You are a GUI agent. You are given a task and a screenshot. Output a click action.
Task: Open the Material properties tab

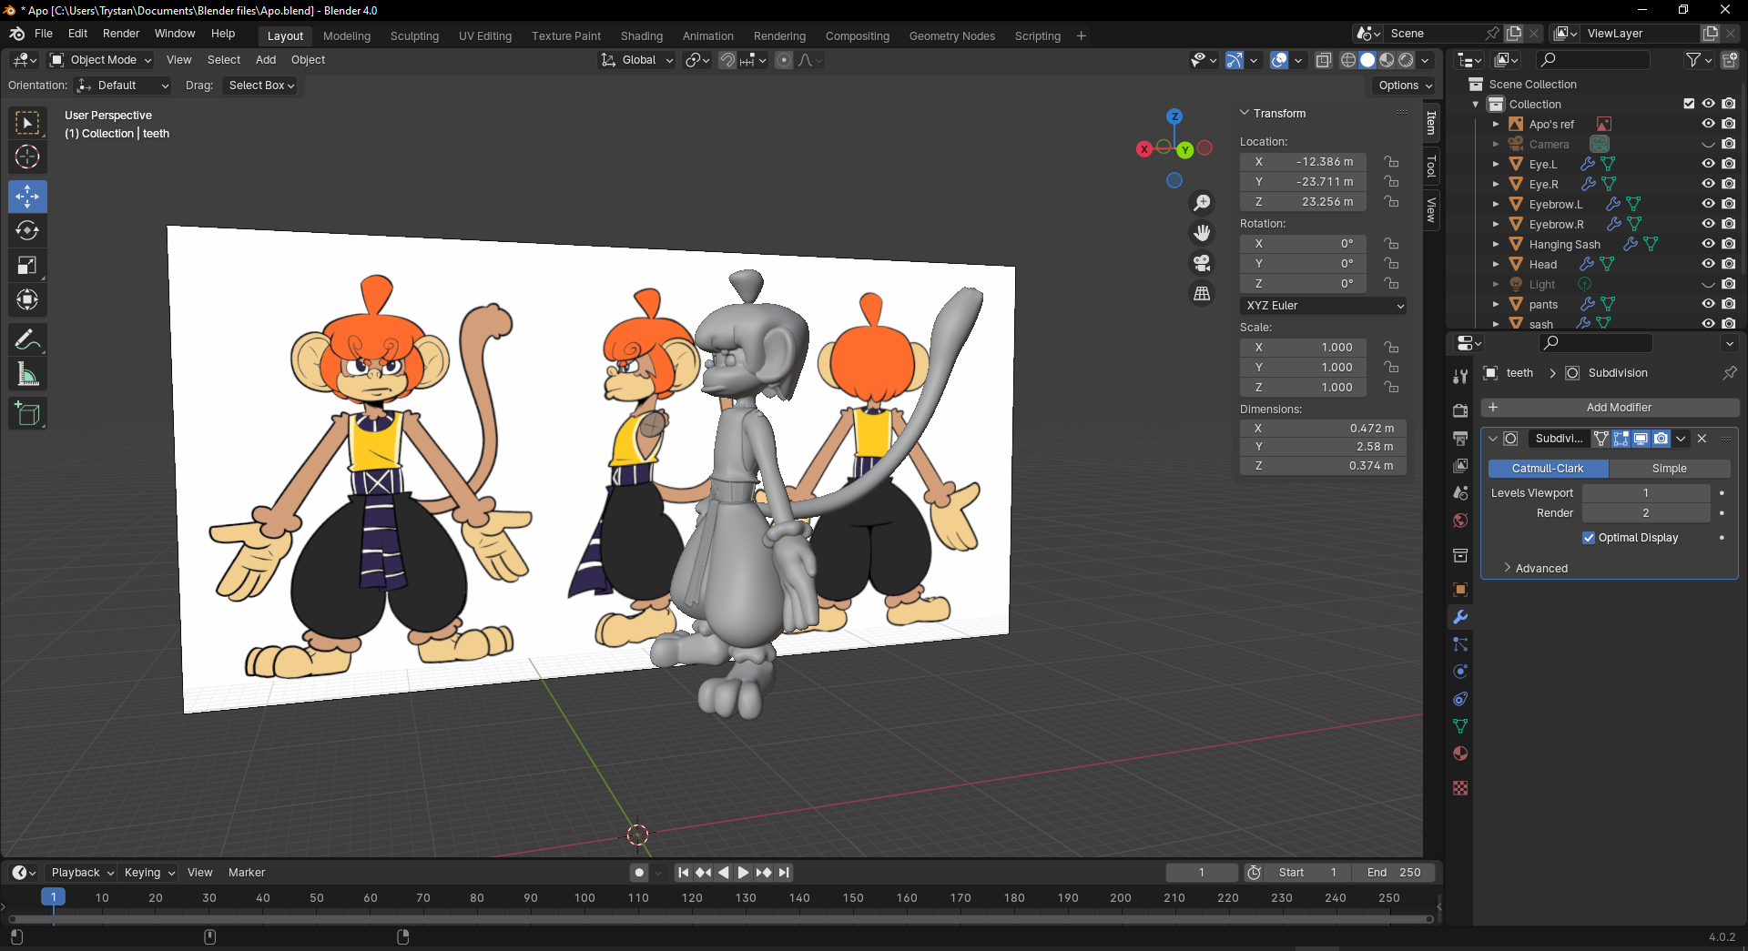coord(1460,754)
